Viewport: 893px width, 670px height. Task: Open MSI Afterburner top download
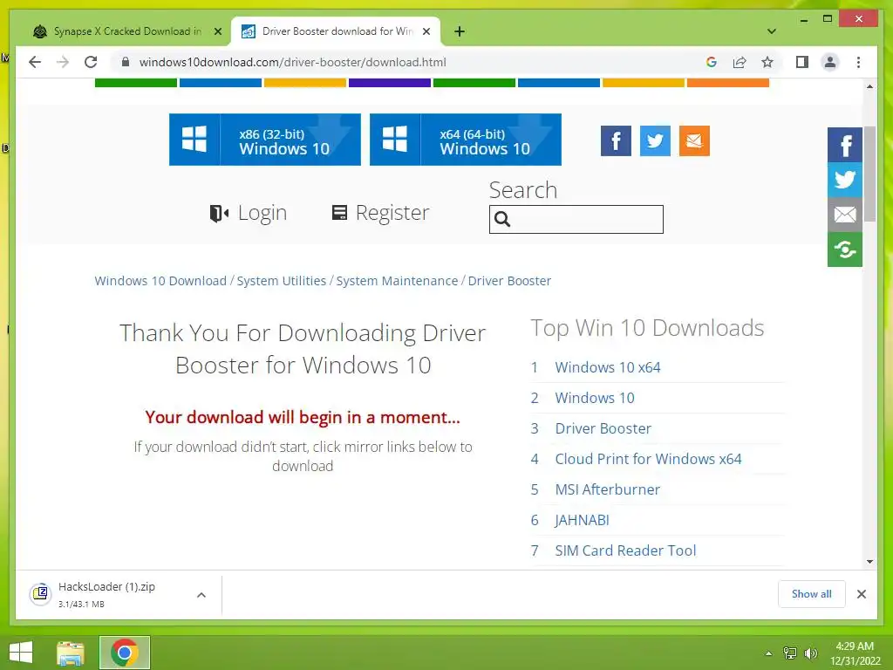(x=608, y=489)
